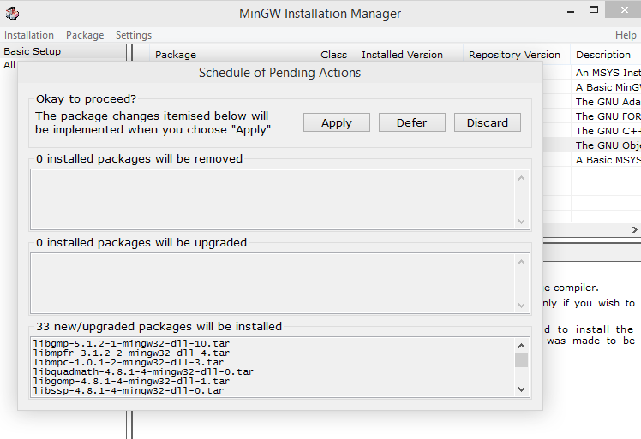
Task: Click the scrollbar thumb in install list
Action: pos(521,360)
